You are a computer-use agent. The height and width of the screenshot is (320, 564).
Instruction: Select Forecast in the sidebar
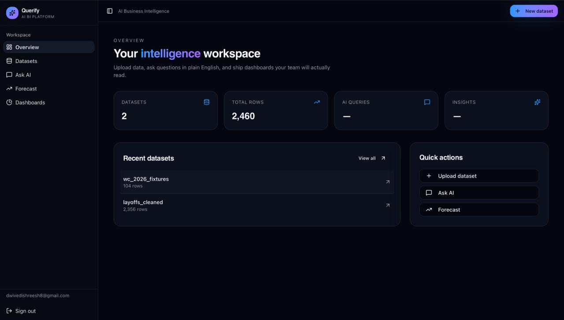coord(49,89)
